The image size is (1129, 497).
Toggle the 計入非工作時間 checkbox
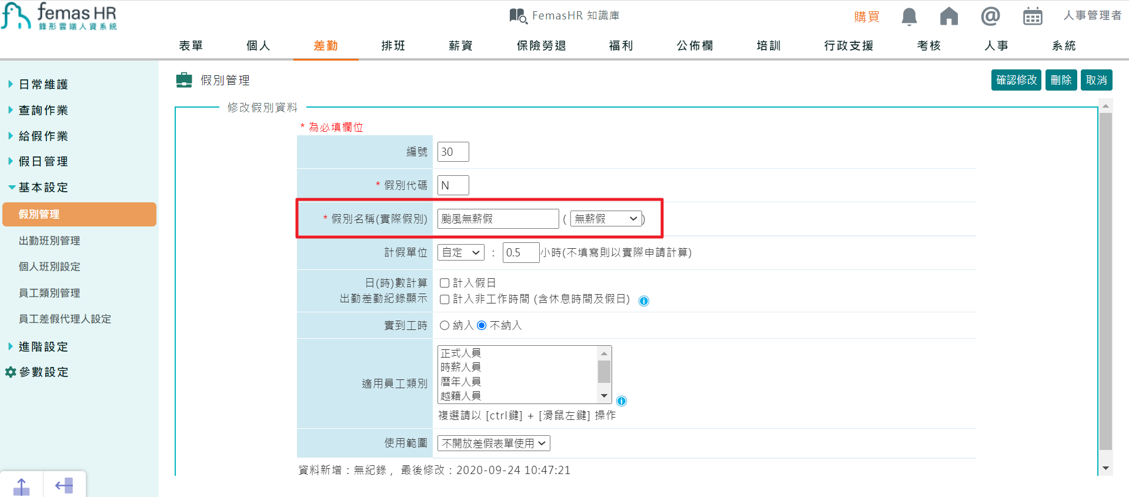click(x=445, y=299)
